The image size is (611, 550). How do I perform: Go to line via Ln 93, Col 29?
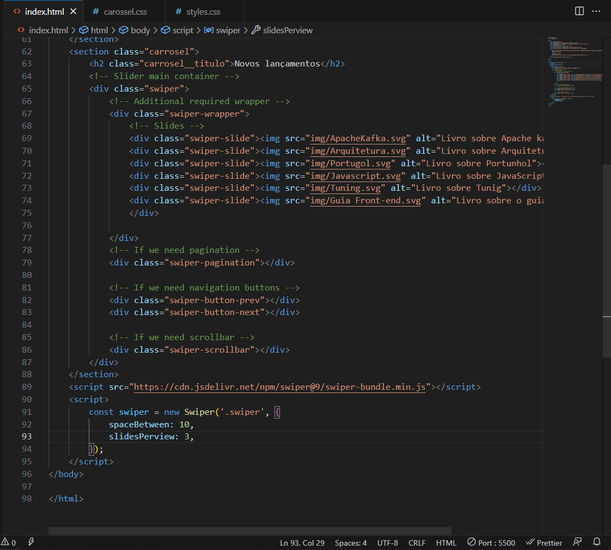point(302,543)
